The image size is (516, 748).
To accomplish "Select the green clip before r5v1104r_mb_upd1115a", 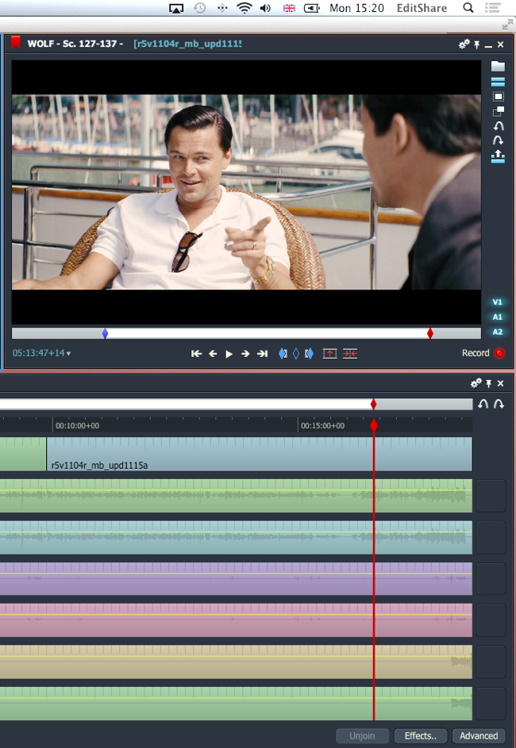I will click(23, 455).
